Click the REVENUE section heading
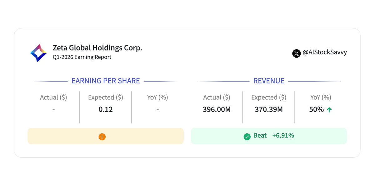 click(269, 81)
